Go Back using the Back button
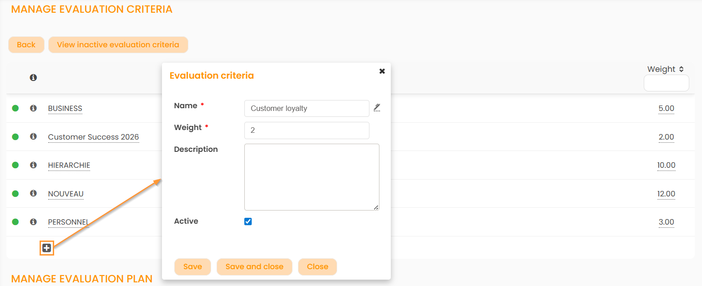 click(26, 45)
